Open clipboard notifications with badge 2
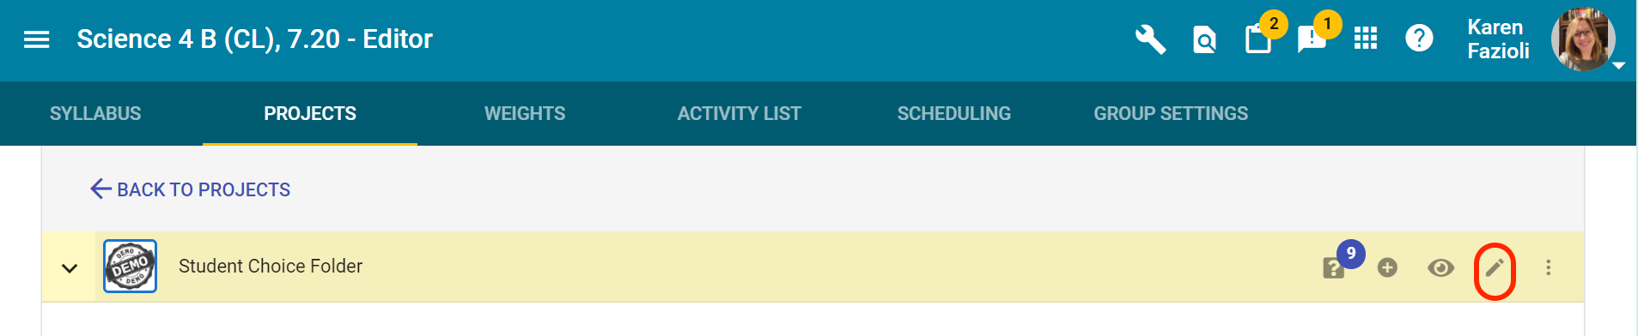 point(1259,39)
